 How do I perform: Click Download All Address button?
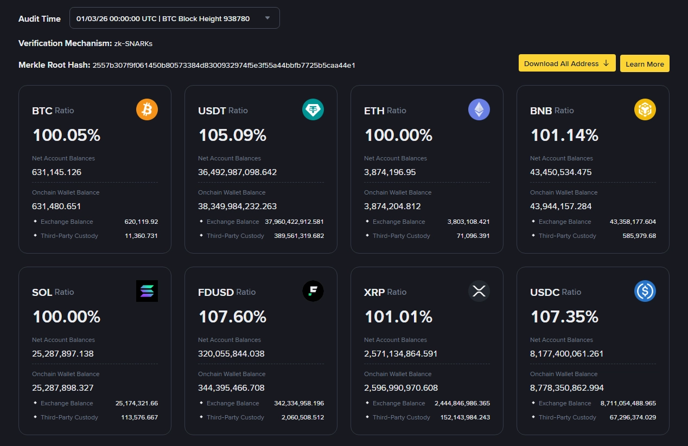566,63
